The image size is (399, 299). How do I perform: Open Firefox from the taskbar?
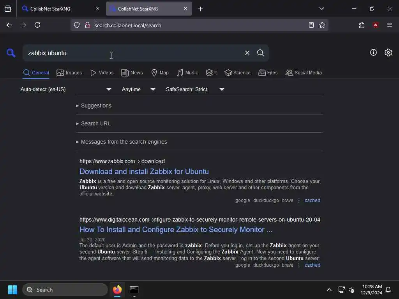[x=117, y=290]
